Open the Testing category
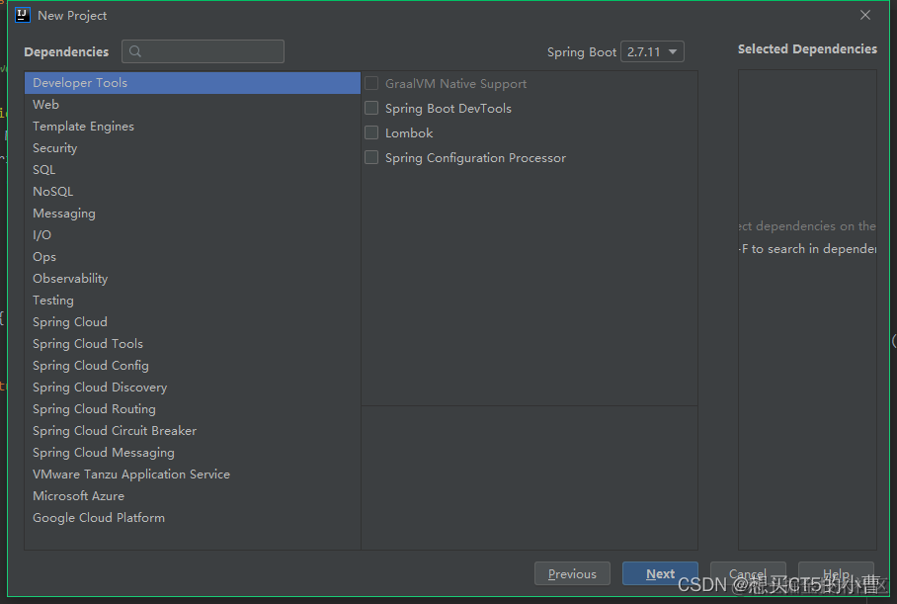This screenshot has height=604, width=897. click(x=193, y=301)
